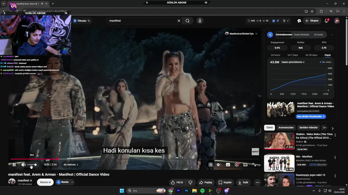Toggle autoplay switch in player controls
Screen dimensions: 348x195
(218, 165)
